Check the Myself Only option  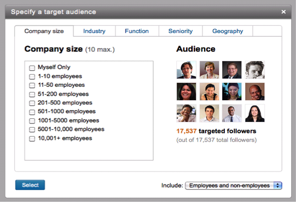tap(32, 68)
